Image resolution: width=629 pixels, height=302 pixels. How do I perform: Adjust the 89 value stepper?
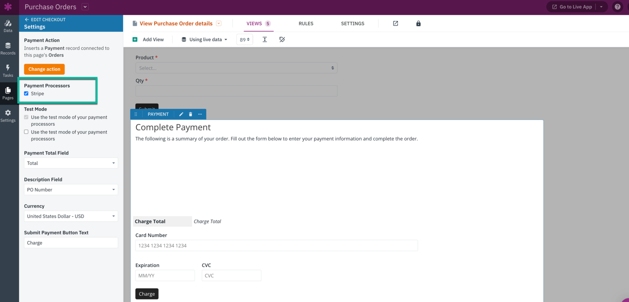(x=244, y=39)
